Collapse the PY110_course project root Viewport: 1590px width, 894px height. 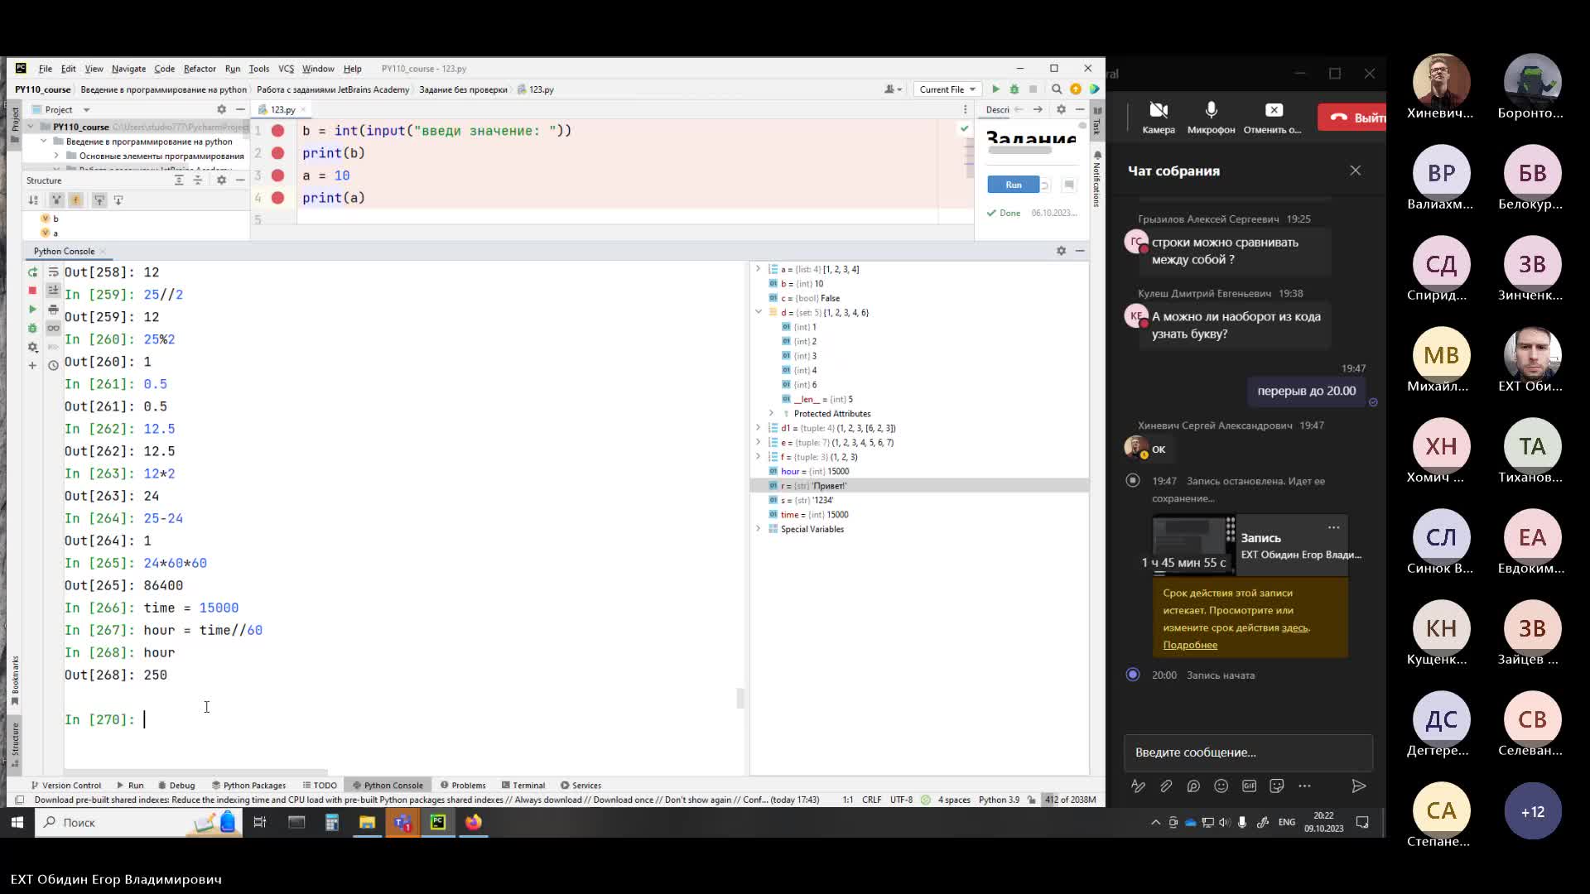[31, 127]
